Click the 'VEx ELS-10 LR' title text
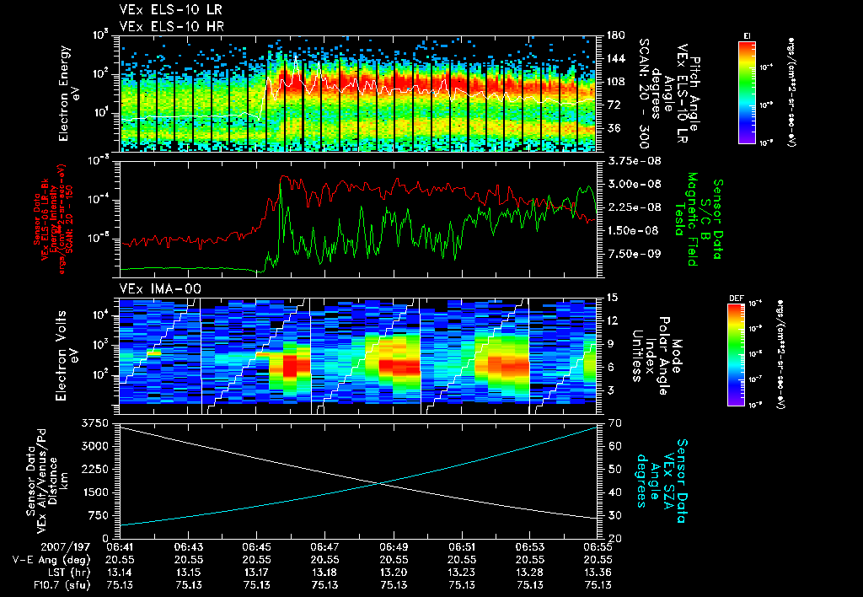This screenshot has height=597, width=863. coord(170,10)
